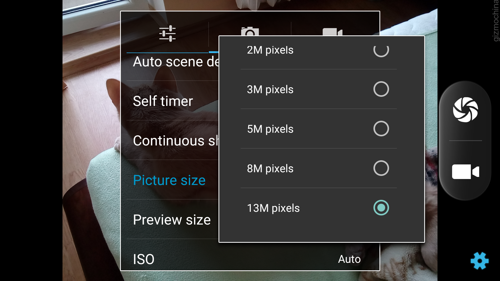Viewport: 500px width, 281px height.
Task: Switch to general settings sliders tab
Action: (167, 34)
